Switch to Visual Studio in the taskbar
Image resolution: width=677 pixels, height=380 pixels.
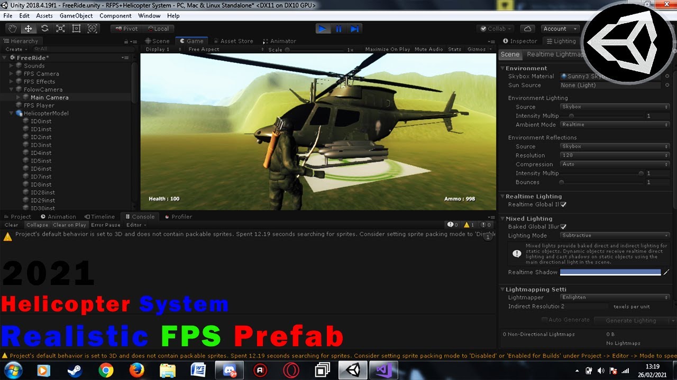383,370
